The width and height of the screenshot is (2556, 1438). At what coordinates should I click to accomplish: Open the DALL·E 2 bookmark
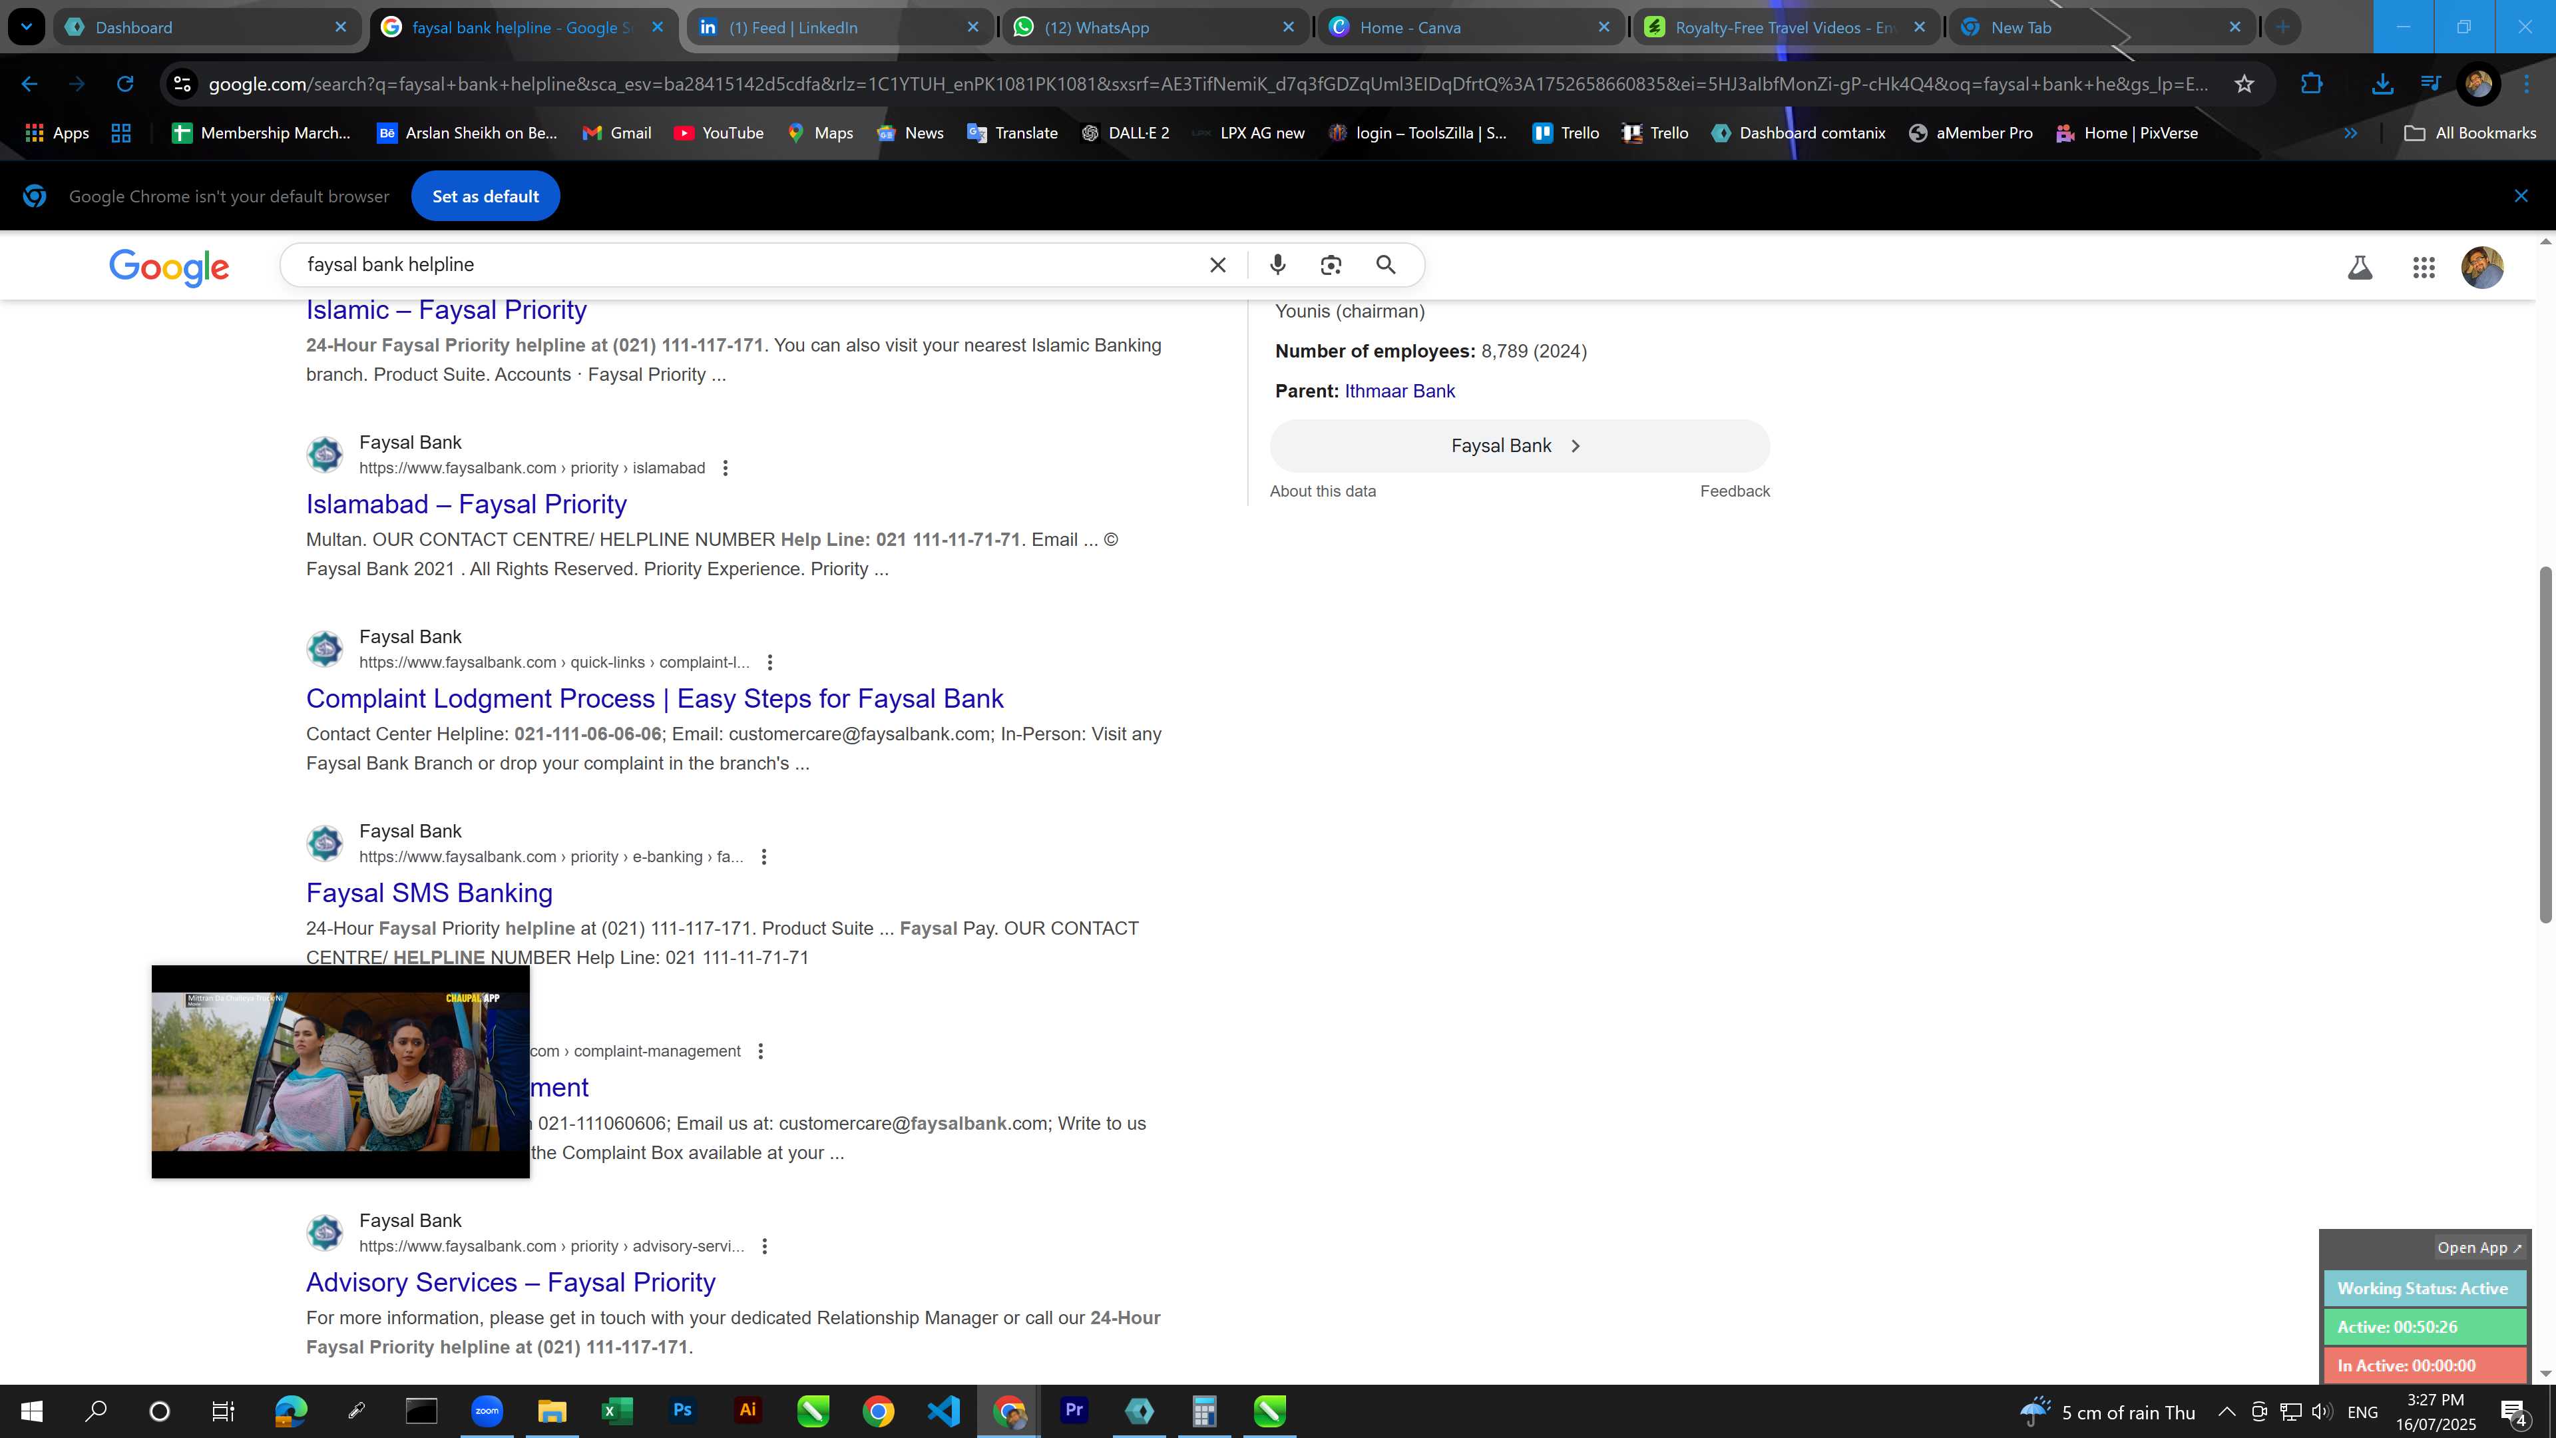[x=1125, y=133]
